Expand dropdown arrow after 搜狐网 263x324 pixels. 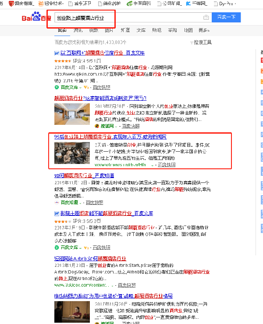116,127
